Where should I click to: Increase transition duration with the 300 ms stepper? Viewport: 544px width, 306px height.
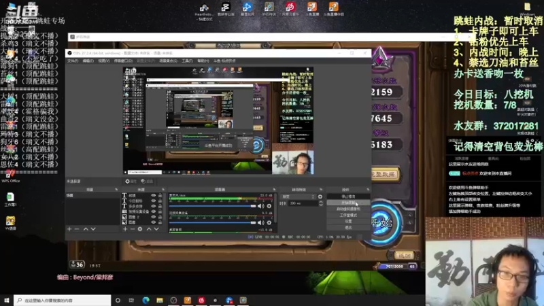click(x=320, y=202)
